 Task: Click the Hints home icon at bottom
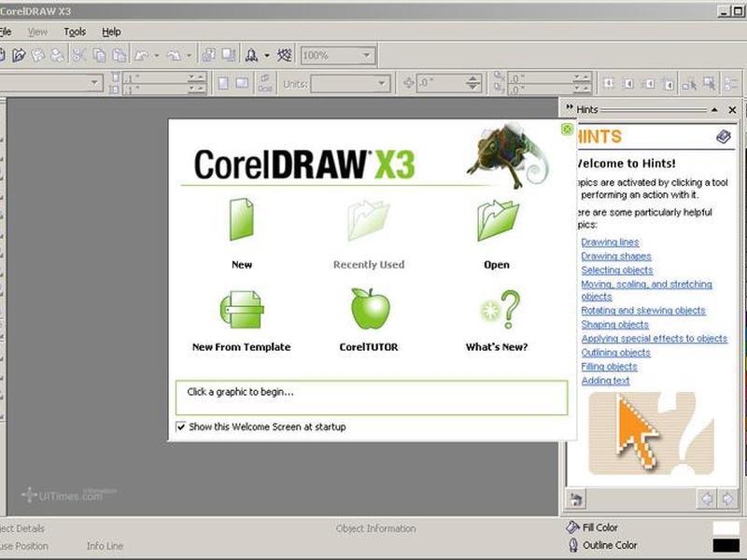[575, 499]
